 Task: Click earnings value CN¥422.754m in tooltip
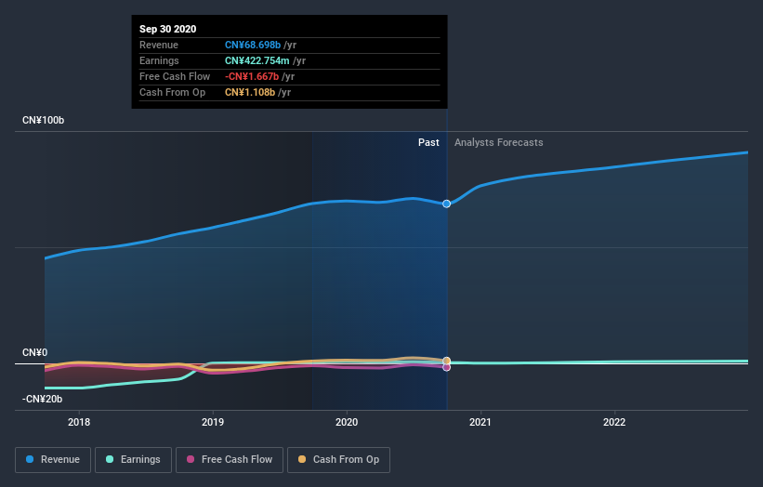[x=257, y=60]
